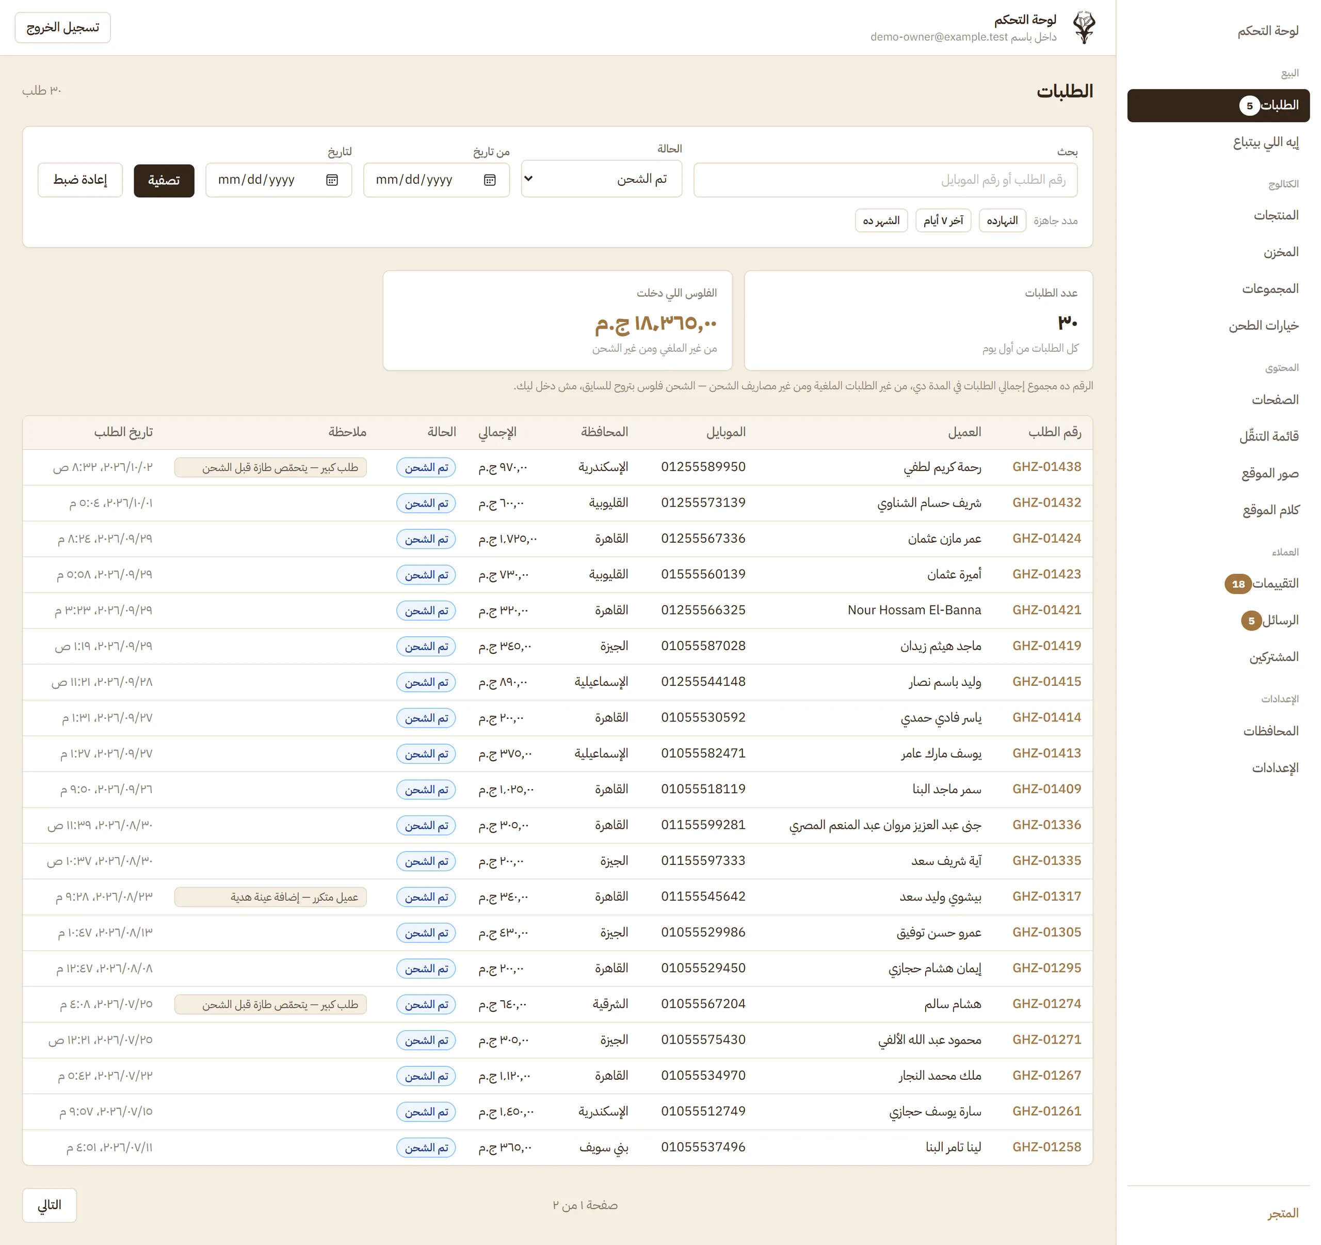Open order GHZ-01432
Screen dimensions: 1321x1245
click(1046, 503)
